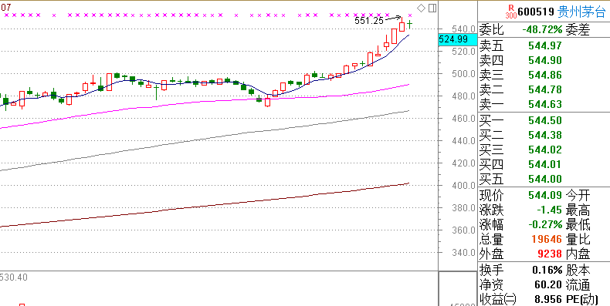Select 卖一 price 544.63

tap(545, 105)
